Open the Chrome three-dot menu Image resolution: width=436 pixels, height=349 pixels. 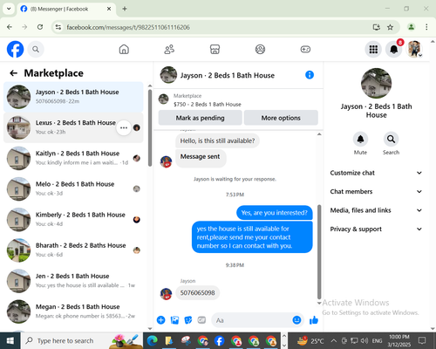pos(426,27)
